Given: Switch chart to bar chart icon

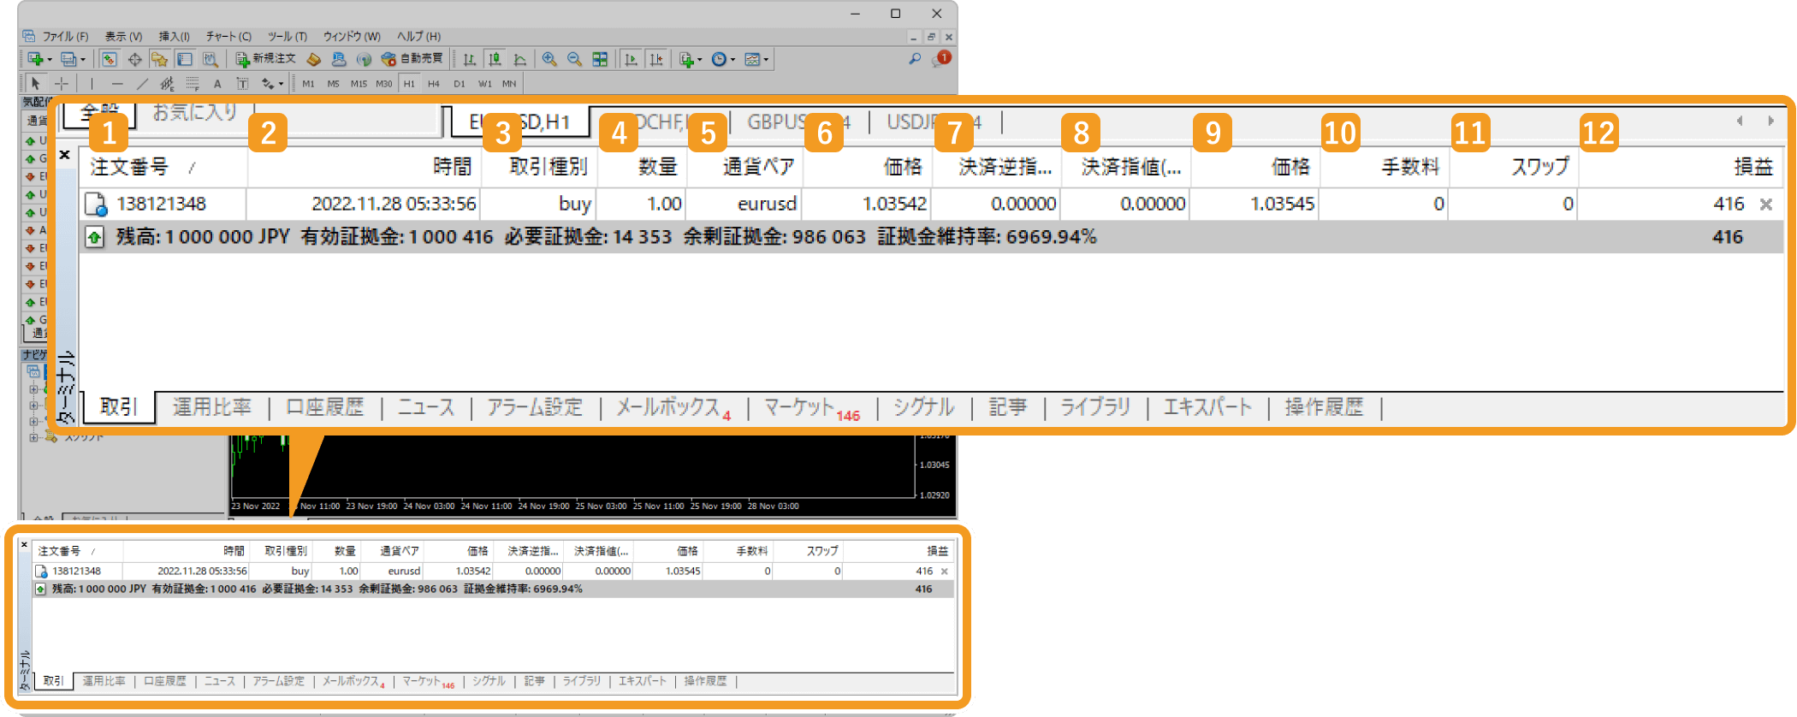Looking at the screenshot, I should click(470, 59).
